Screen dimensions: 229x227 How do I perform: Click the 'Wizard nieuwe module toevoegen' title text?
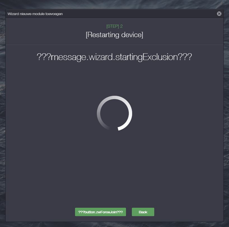tap(35, 14)
